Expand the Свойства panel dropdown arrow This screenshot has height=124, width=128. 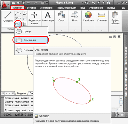[88, 30]
